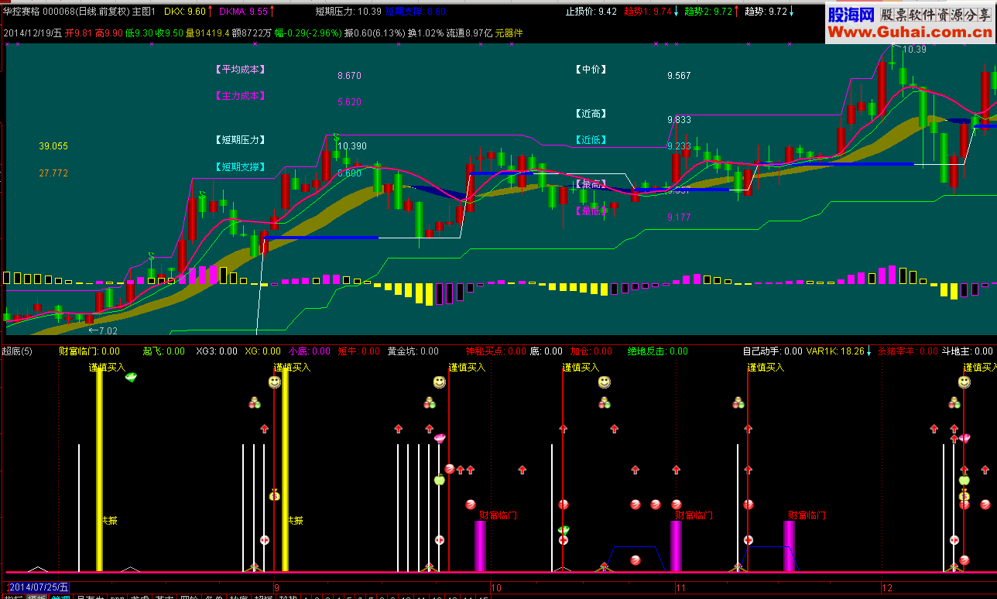Click the month 10 timeline marker
Viewport: 997px width, 599px height.
[x=497, y=587]
